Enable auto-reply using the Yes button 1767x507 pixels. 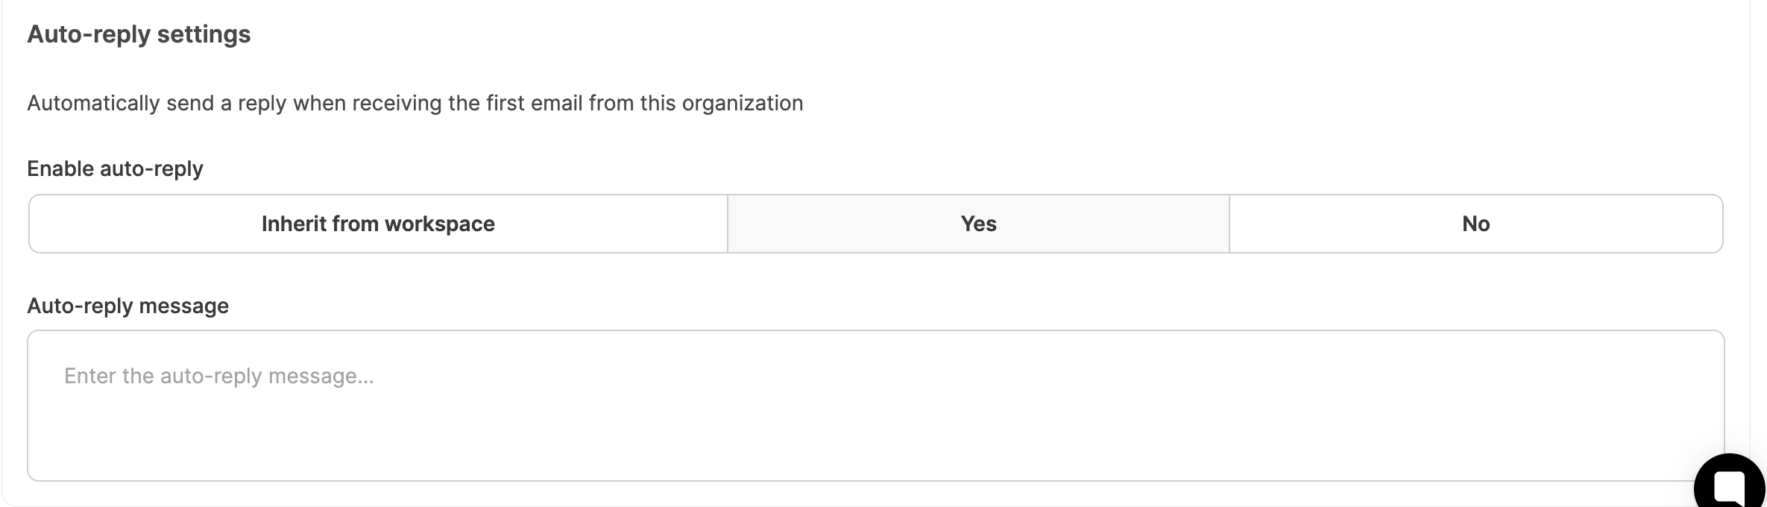coord(978,224)
